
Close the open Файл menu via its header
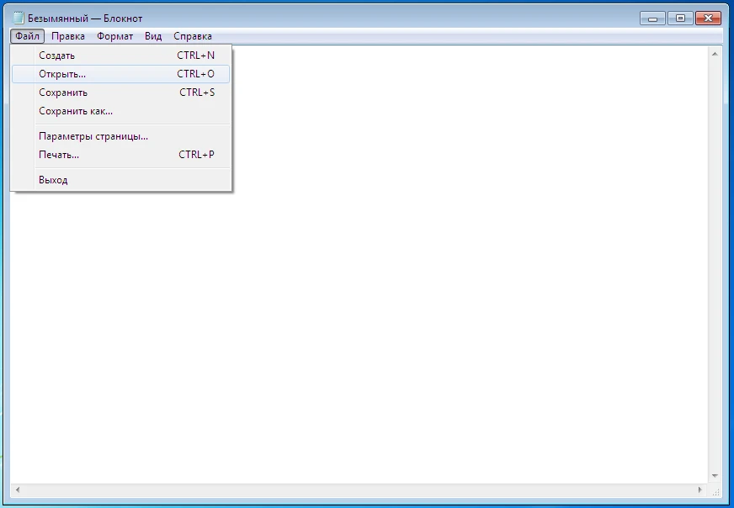point(27,36)
